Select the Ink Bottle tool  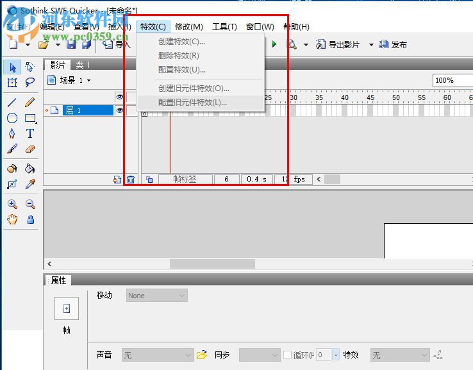pos(12,169)
